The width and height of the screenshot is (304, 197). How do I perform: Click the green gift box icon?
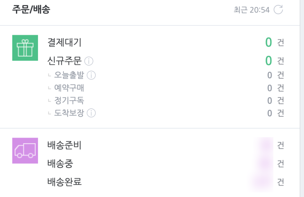[25, 48]
